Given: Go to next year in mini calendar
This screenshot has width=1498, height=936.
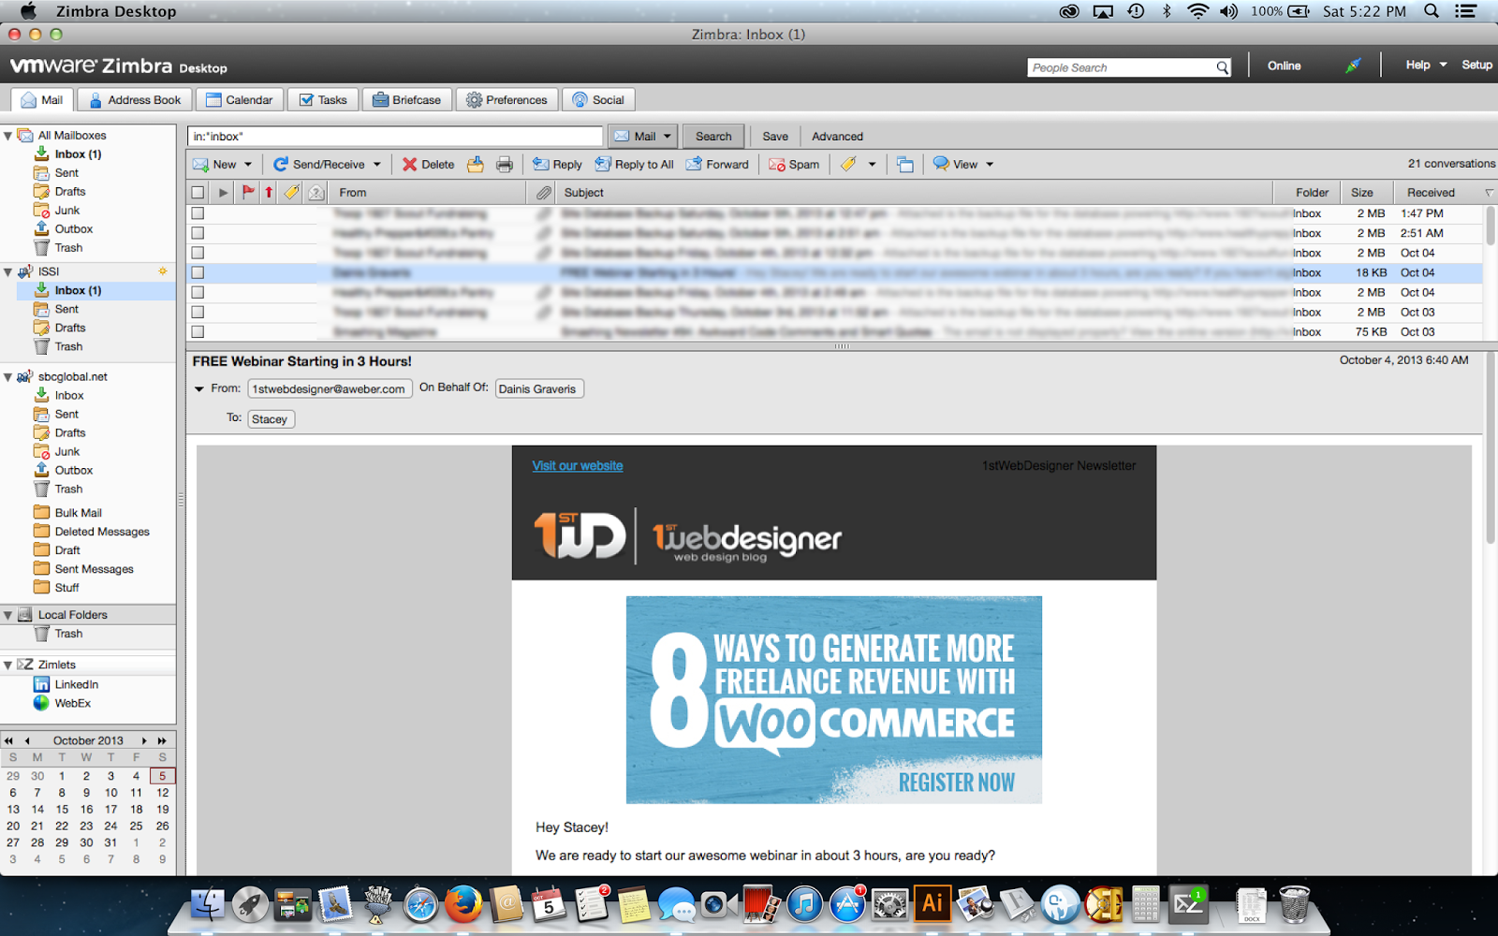Looking at the screenshot, I should [162, 740].
